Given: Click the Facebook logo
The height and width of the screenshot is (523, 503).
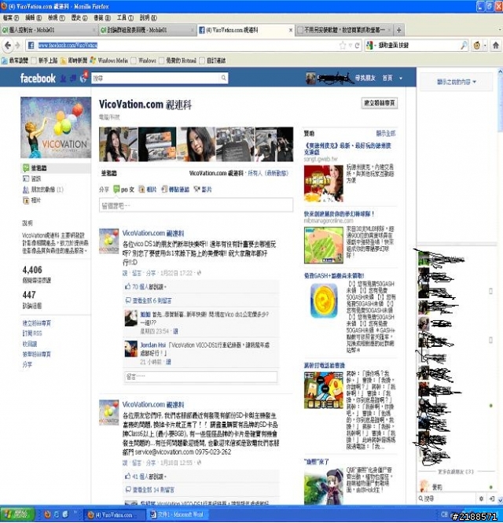Looking at the screenshot, I should click(x=38, y=78).
